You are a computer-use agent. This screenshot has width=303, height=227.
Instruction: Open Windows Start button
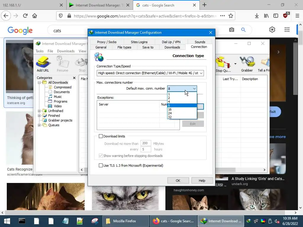point(7,221)
